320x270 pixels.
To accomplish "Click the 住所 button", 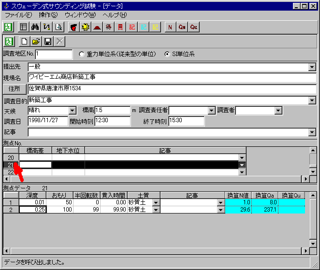I will (x=15, y=89).
